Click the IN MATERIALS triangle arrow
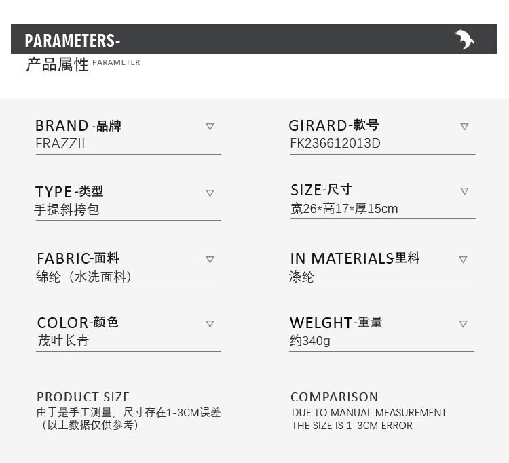Screen dimensions: 509x463 point(463,260)
